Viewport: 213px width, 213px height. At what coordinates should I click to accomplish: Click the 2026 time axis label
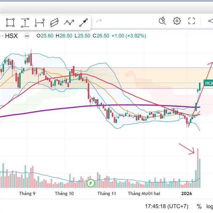click(x=186, y=193)
